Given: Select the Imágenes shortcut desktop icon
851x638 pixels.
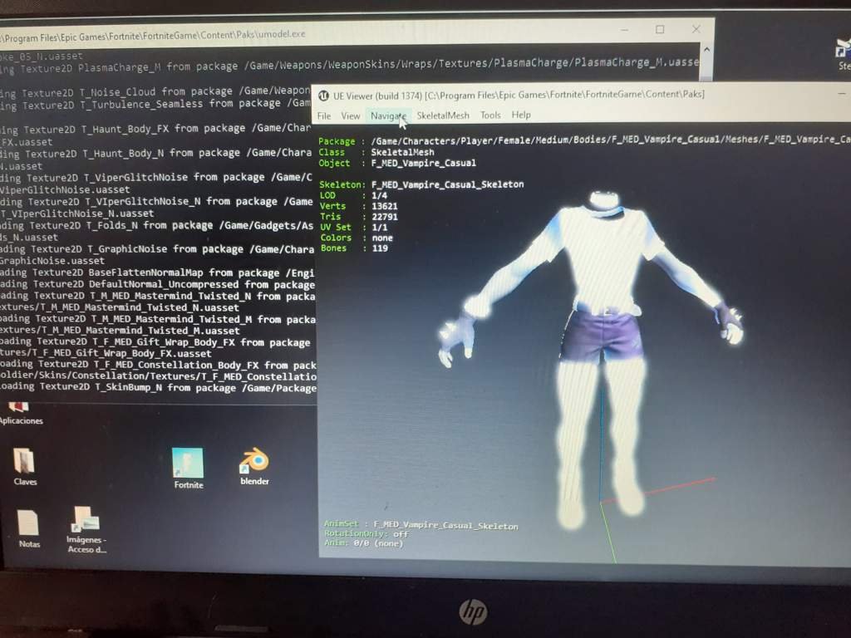Looking at the screenshot, I should [86, 529].
